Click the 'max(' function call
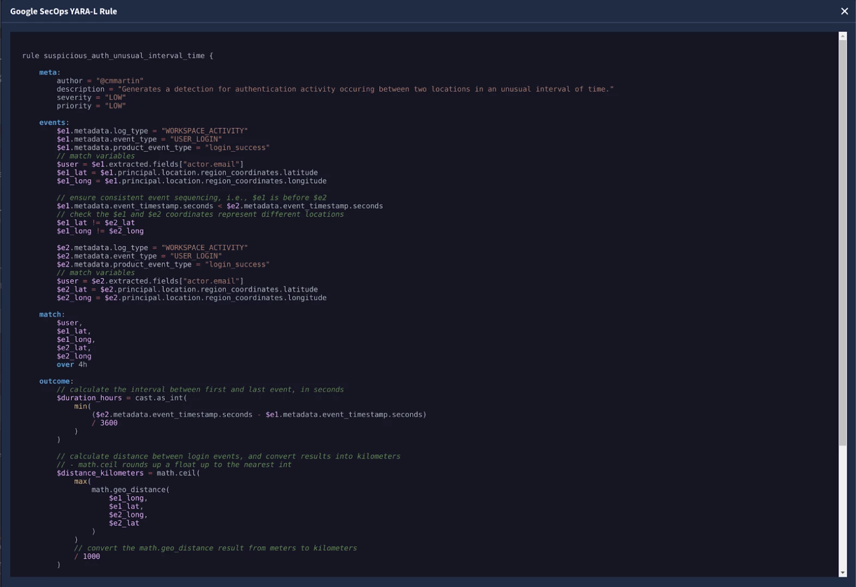This screenshot has width=856, height=587. point(83,481)
